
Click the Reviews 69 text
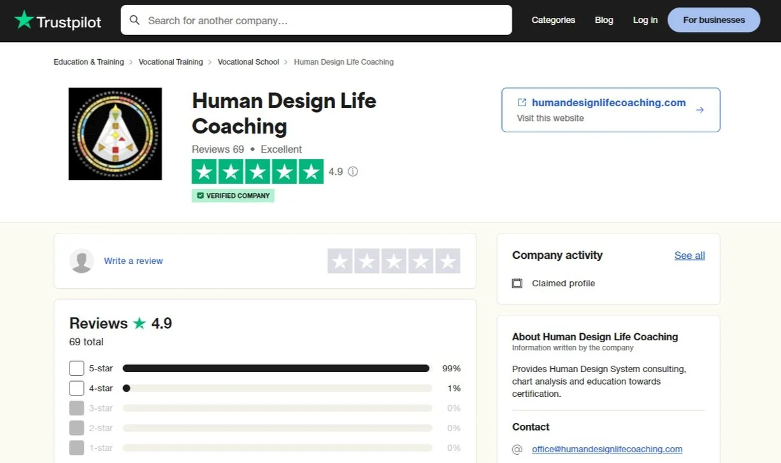pyautogui.click(x=218, y=149)
